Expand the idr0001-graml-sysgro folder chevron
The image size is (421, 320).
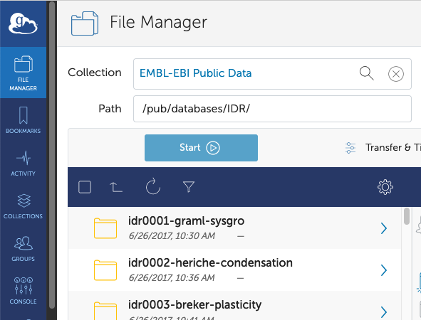tap(384, 228)
